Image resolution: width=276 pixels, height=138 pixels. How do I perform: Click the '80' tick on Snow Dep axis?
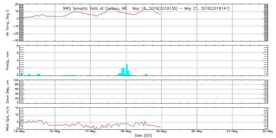click(16, 85)
